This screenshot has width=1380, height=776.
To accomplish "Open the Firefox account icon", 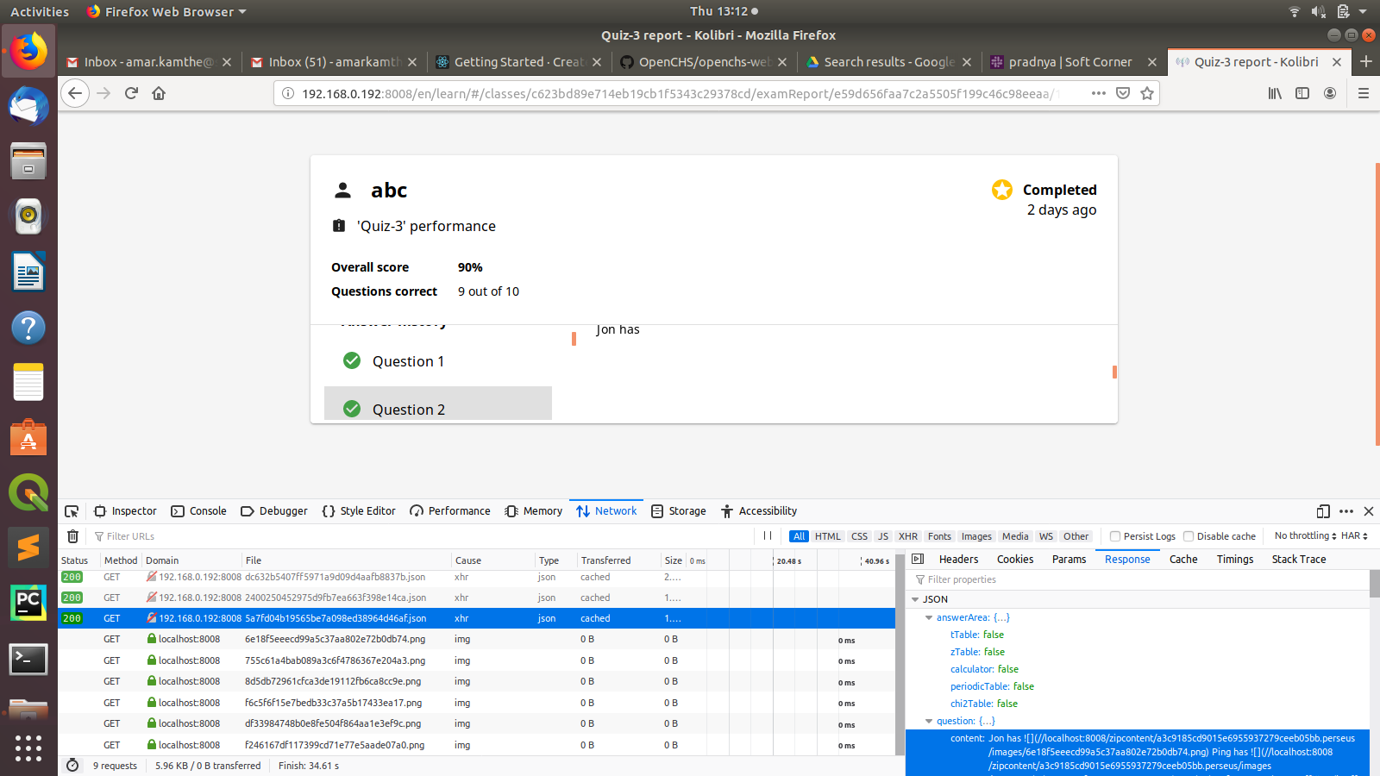I will pos(1330,93).
